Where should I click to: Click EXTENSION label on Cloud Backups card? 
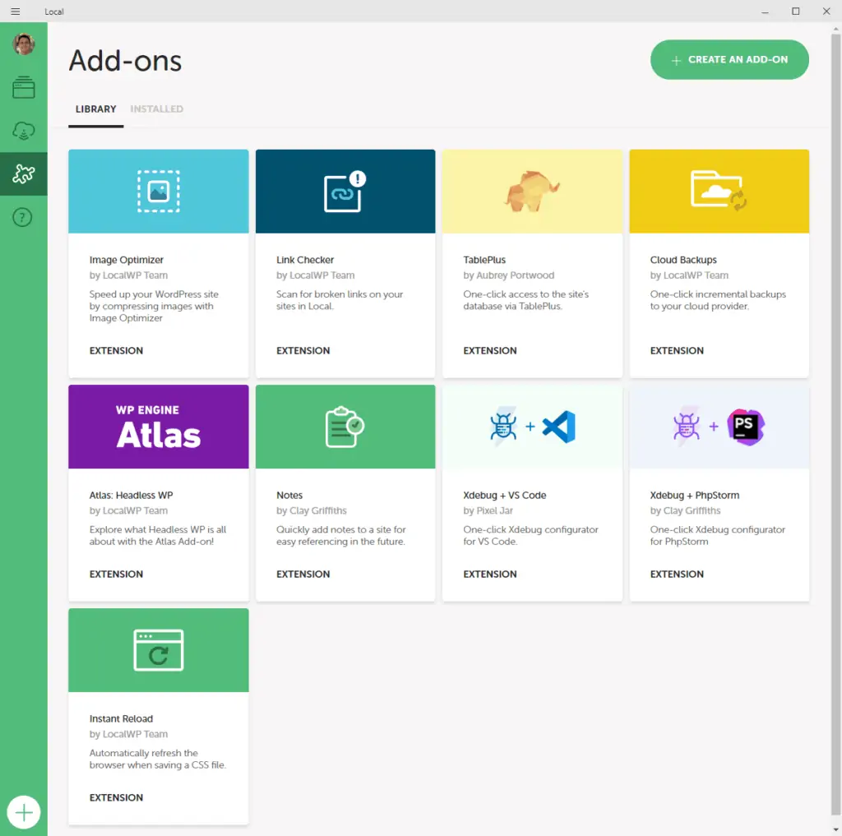pos(677,351)
